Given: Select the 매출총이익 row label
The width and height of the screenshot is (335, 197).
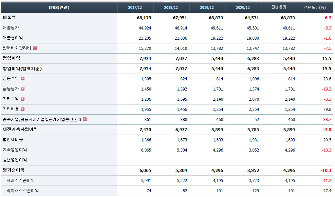Looking at the screenshot, I should tap(13, 38).
